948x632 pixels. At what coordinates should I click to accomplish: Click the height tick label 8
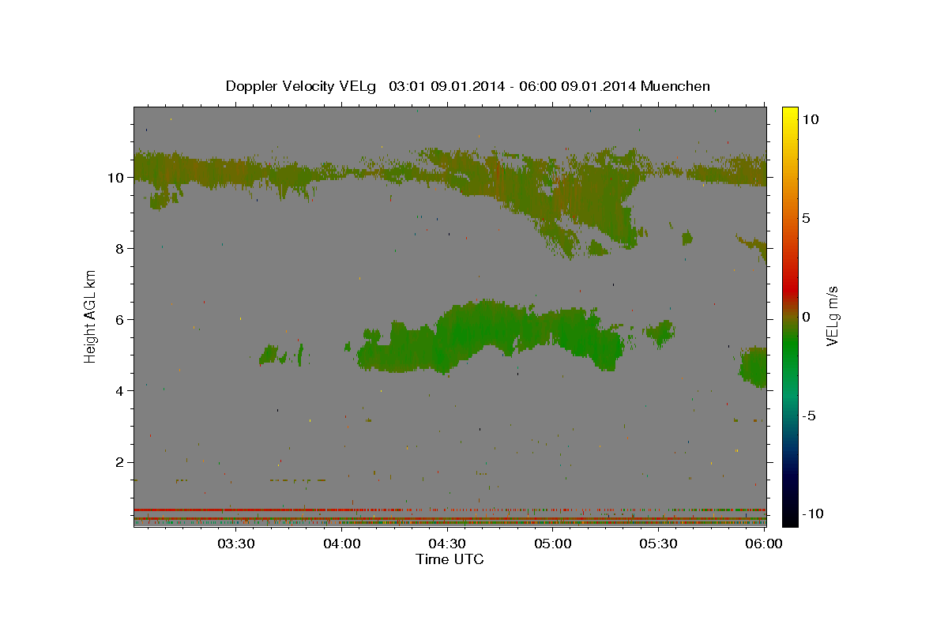[121, 249]
